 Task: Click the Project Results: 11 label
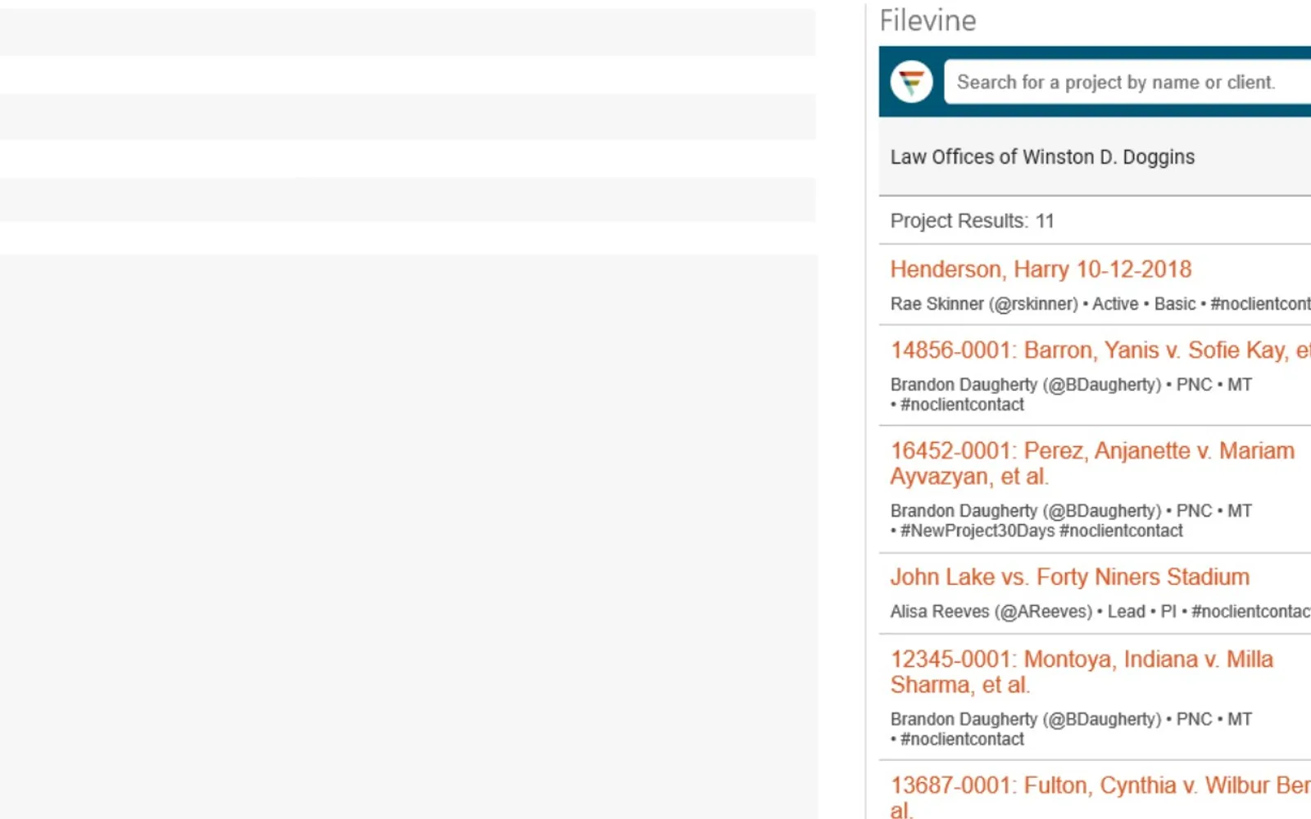point(972,221)
